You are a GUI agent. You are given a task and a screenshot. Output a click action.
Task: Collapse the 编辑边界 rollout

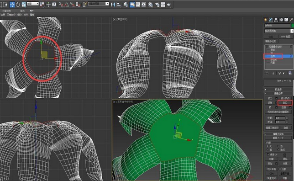278,93
